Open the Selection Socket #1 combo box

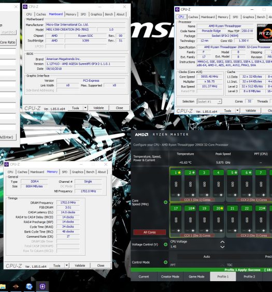coord(209,101)
